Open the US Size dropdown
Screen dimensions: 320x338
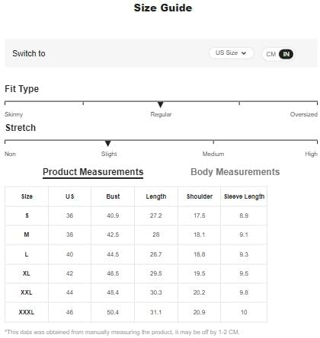[x=231, y=53]
